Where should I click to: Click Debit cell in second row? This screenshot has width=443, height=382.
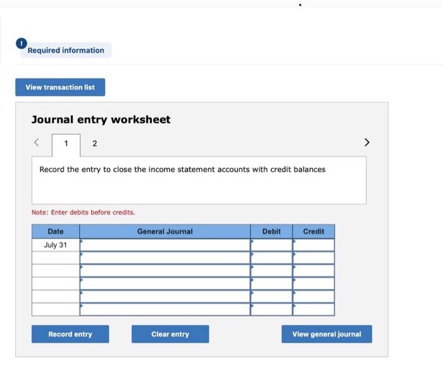[271, 258]
